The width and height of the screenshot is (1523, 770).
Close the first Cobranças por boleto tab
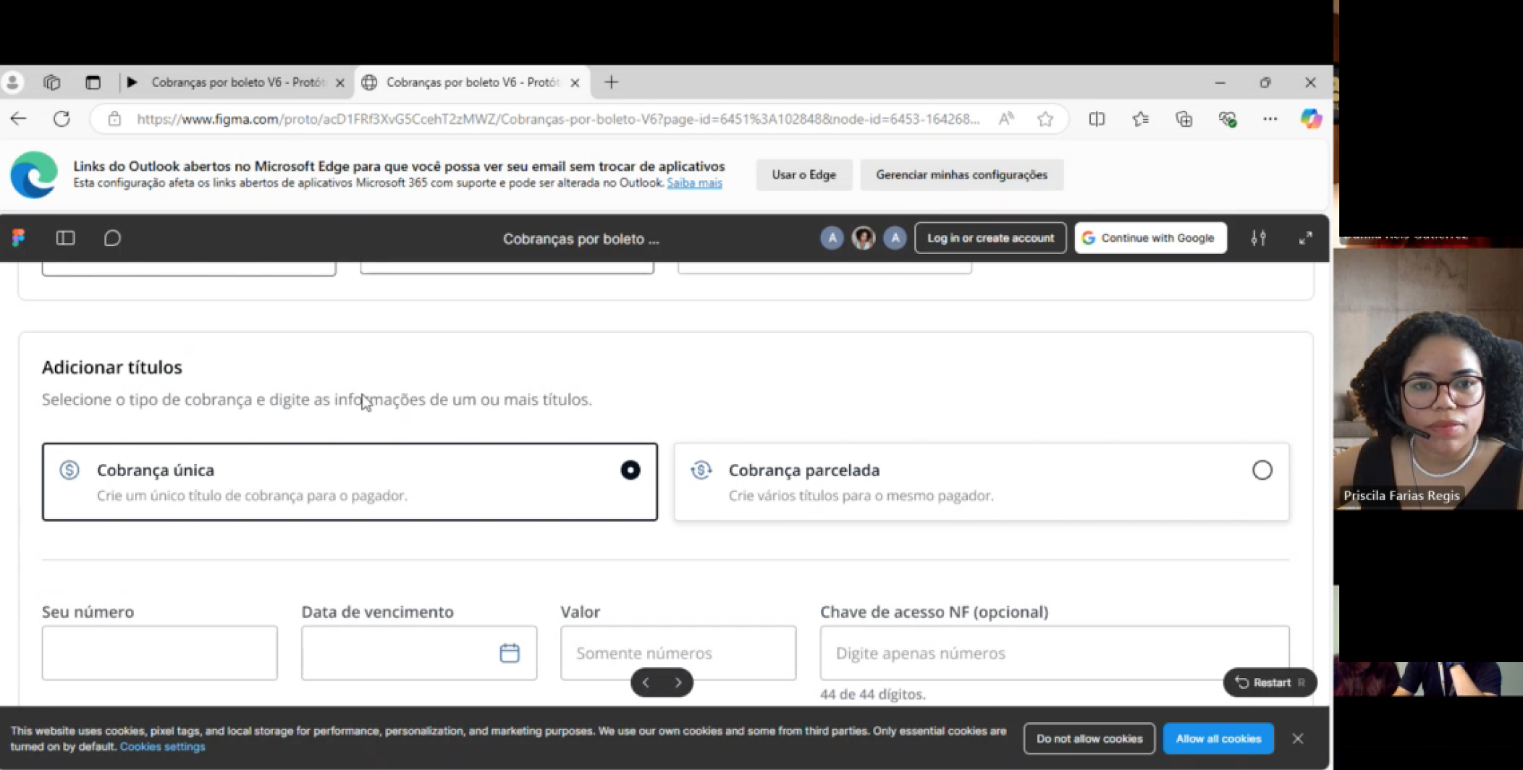339,82
